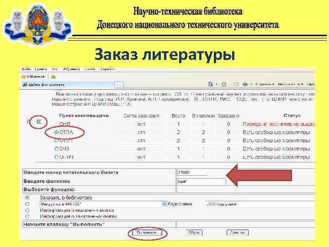Open the Избранное menu in the menu bar
The image size is (329, 247).
pos(71,69)
